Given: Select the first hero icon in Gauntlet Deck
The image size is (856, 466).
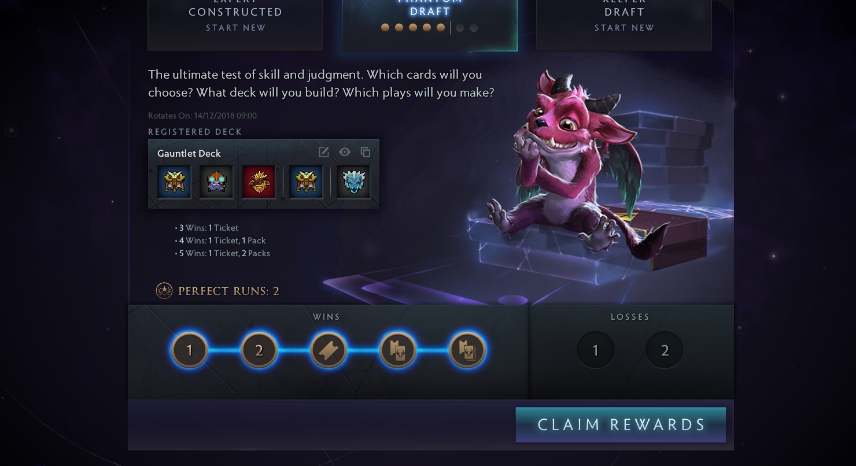Looking at the screenshot, I should tap(174, 182).
